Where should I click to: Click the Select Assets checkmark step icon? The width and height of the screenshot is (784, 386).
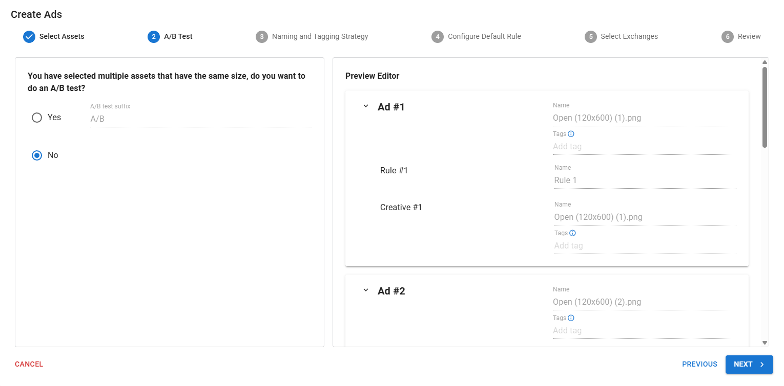point(29,37)
